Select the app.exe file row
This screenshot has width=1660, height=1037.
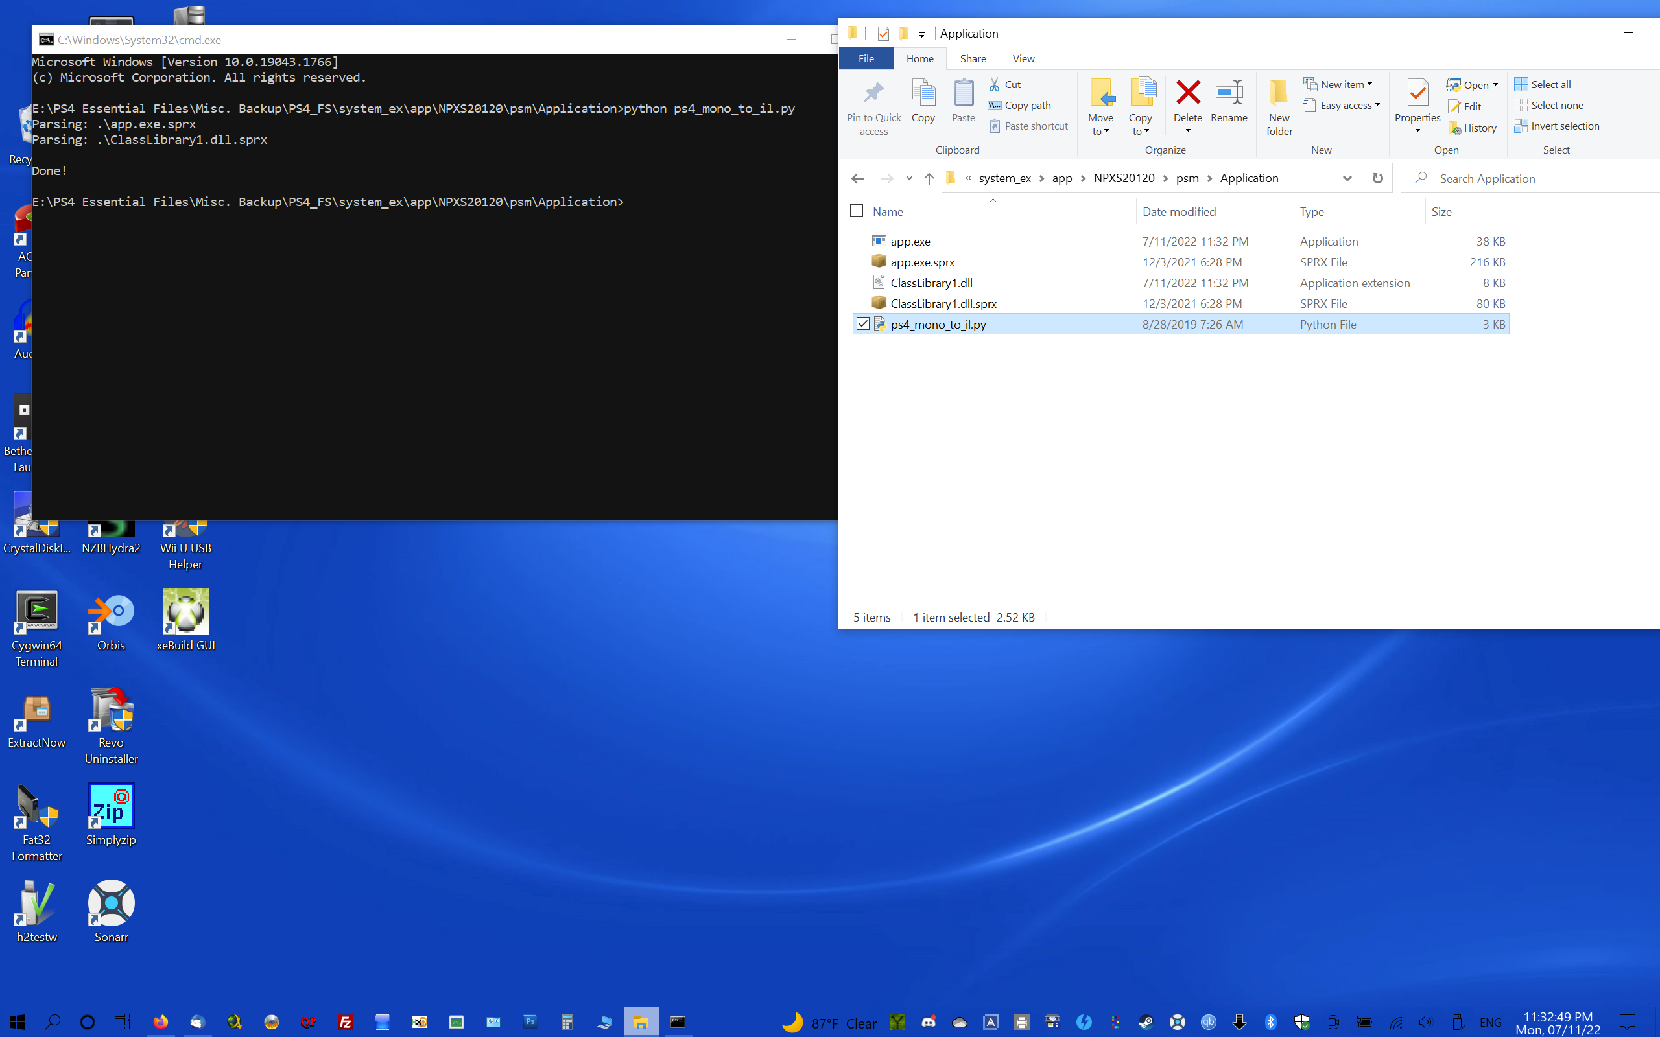1181,241
